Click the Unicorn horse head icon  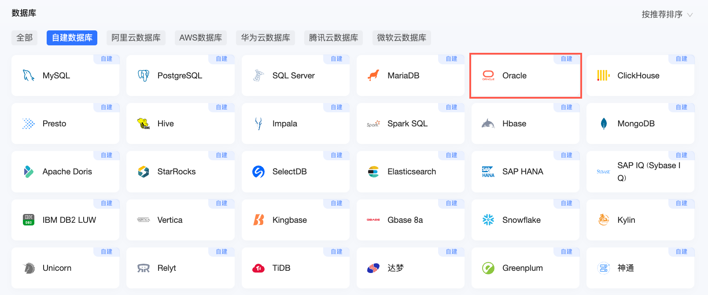click(29, 268)
